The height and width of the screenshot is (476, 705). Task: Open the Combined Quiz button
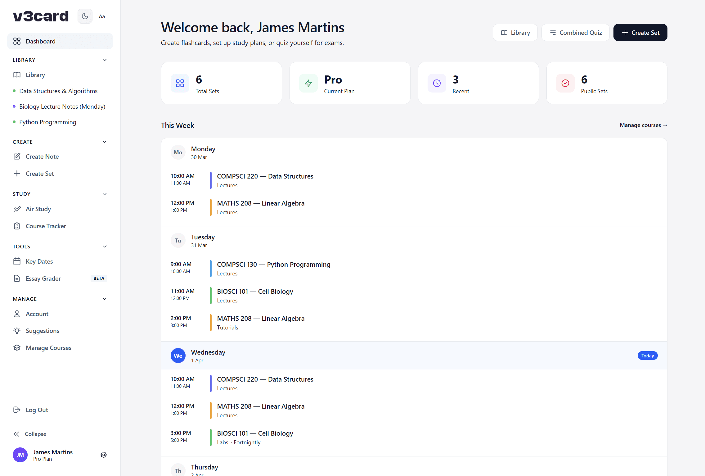pos(575,32)
